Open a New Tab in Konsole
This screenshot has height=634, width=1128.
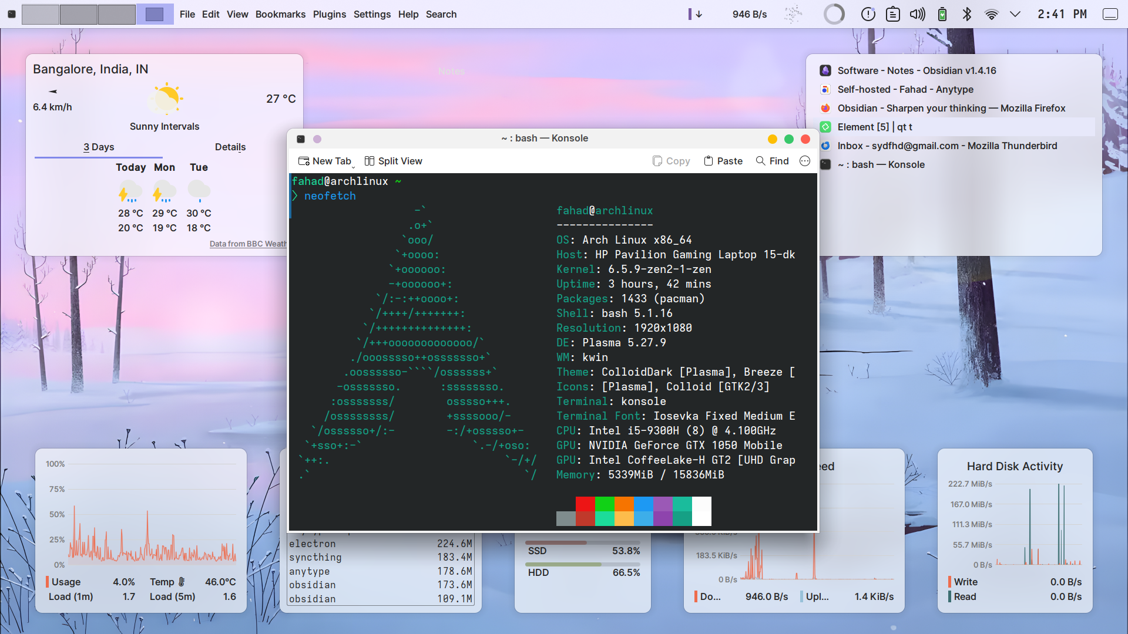(324, 161)
